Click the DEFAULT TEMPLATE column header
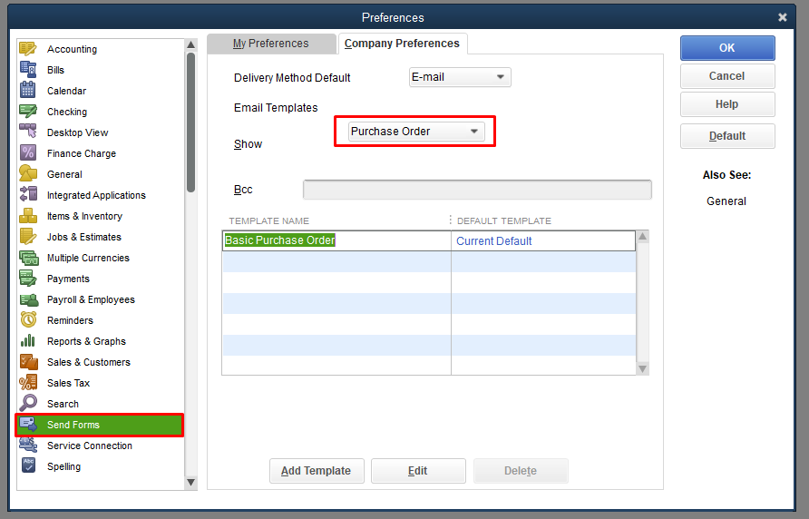 point(503,220)
